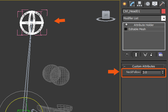Open the Utilities hammer tab
This screenshot has width=168, height=112.
point(162,4)
